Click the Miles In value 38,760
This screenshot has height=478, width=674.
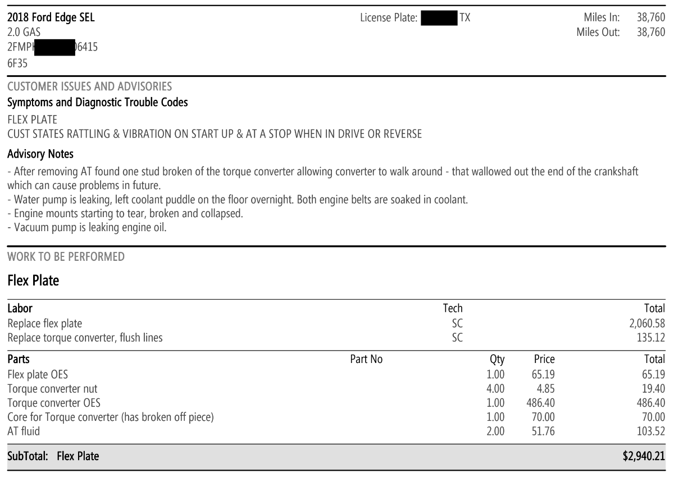pyautogui.click(x=651, y=18)
